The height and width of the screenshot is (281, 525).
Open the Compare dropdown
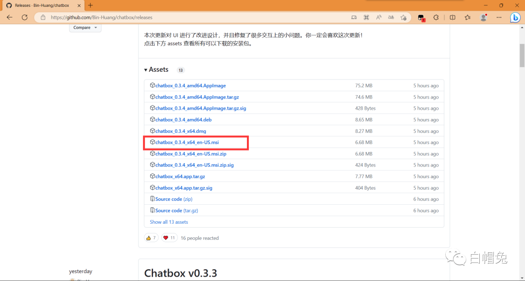(85, 28)
